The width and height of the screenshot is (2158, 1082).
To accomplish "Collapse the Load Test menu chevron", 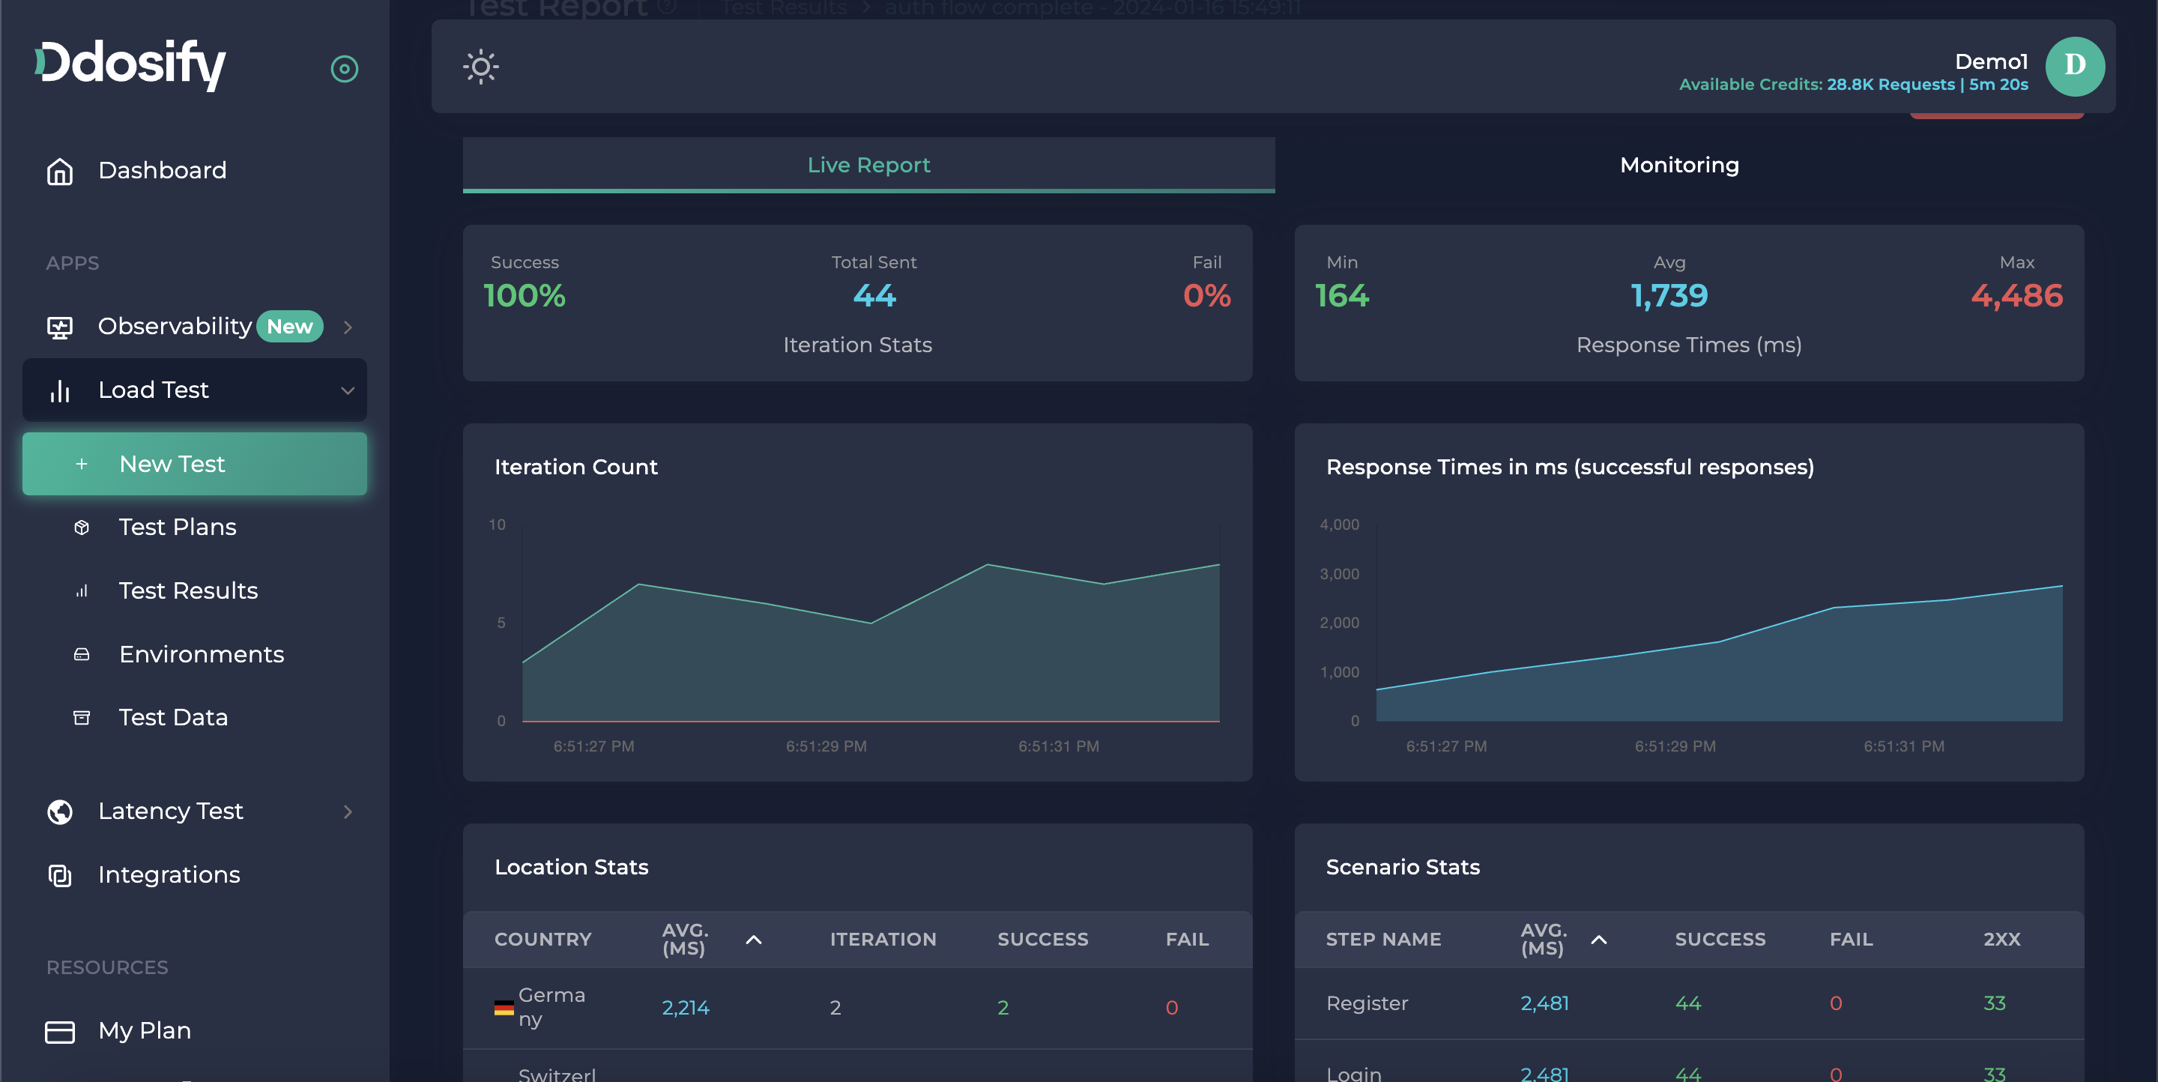I will pos(348,390).
